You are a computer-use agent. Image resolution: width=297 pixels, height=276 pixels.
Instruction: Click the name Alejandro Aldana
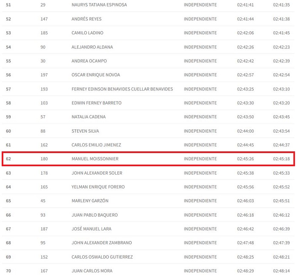point(92,47)
